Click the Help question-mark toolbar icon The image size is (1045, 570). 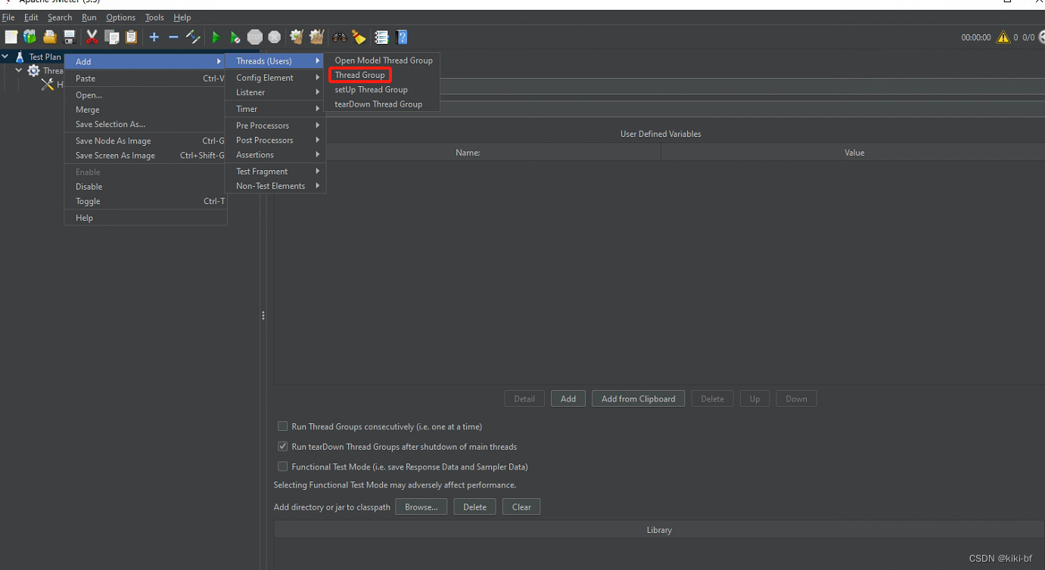(x=402, y=37)
